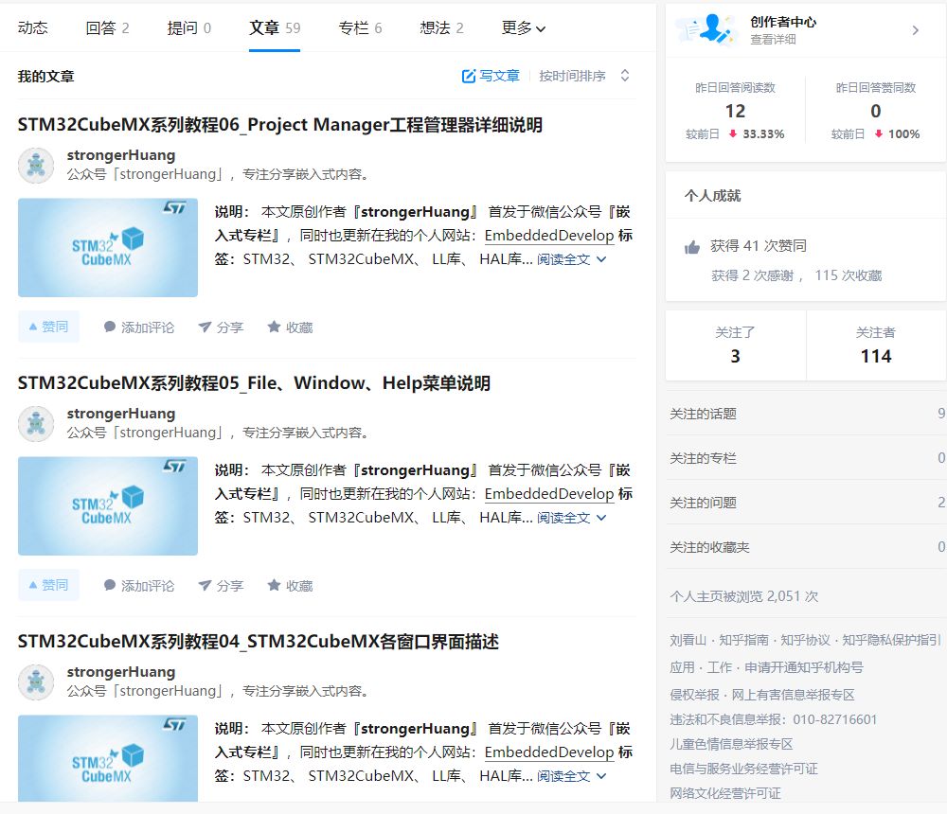Select the 文章 tab
This screenshot has width=947, height=814.
coord(275,27)
